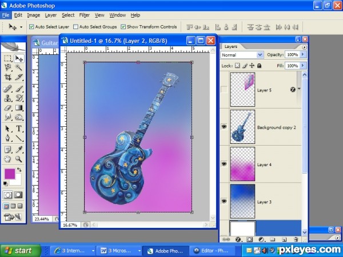The width and height of the screenshot is (343, 257).
Task: Open the Layer menu
Action: 50,15
